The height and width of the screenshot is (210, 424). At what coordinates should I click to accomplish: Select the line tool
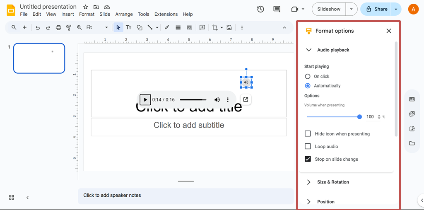coord(150,27)
